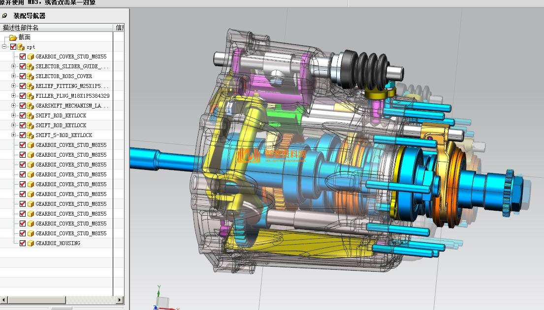The height and width of the screenshot is (310, 544).
Task: Expand the GEARSHIFT_MECHANISM_LA node
Action: coord(14,106)
